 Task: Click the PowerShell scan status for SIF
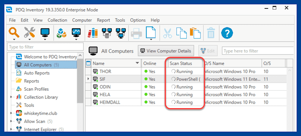pos(186,79)
